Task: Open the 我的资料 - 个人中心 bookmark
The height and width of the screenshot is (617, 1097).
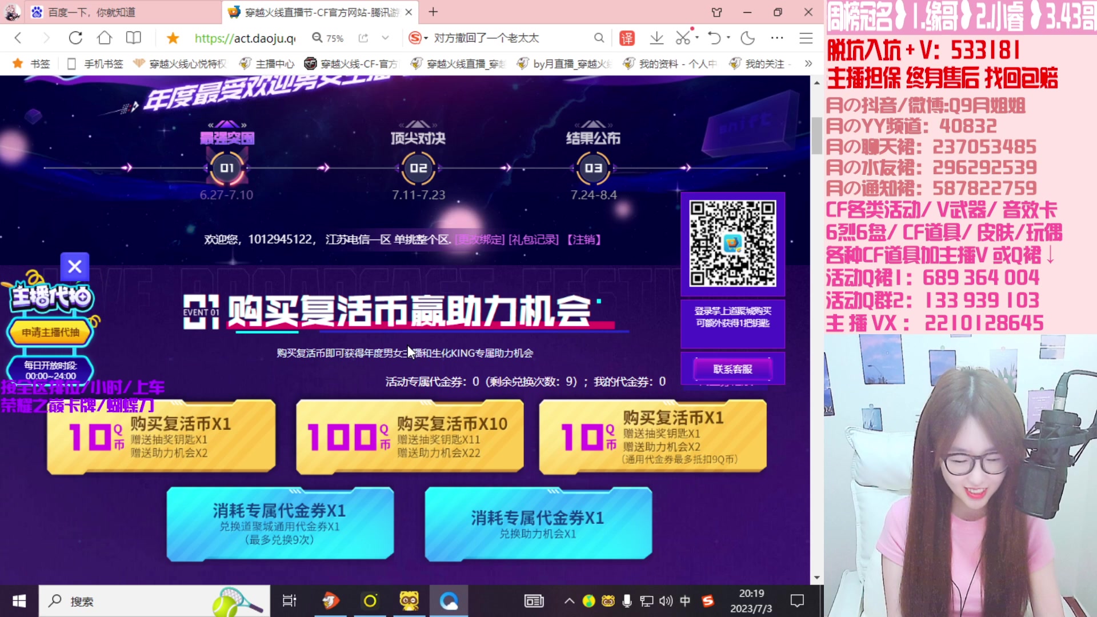Action: (670, 63)
